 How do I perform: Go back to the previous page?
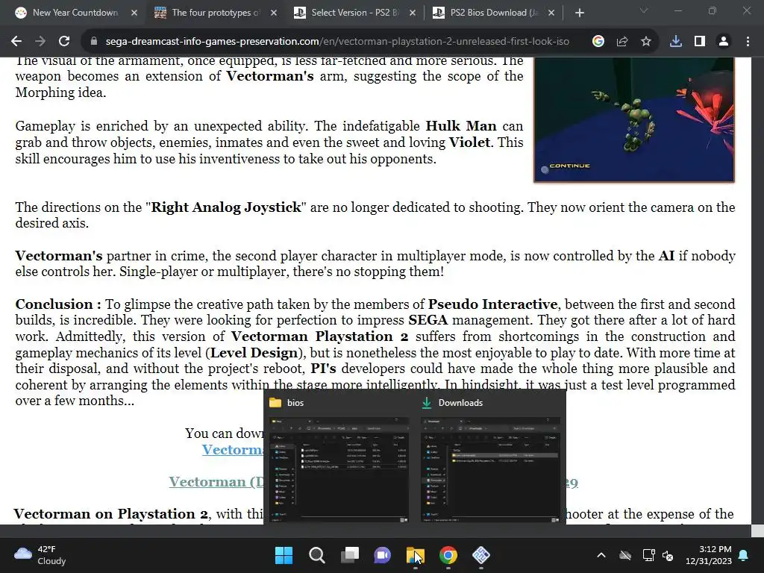click(16, 42)
